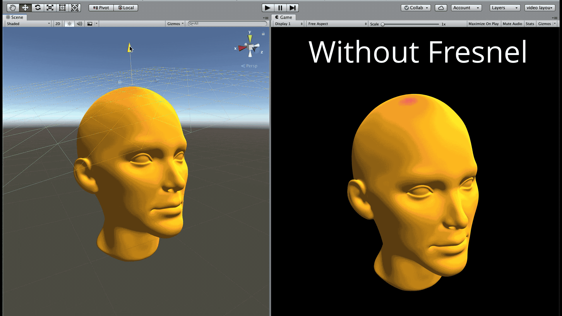This screenshot has height=316, width=562.
Task: Click Maximize On Play button
Action: click(x=483, y=24)
